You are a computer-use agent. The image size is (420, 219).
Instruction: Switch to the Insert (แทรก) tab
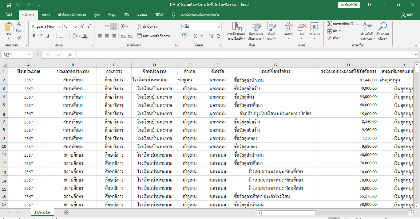[46, 15]
